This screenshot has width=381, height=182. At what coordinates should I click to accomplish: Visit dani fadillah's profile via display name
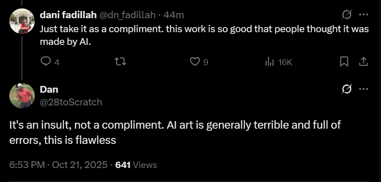click(x=68, y=15)
